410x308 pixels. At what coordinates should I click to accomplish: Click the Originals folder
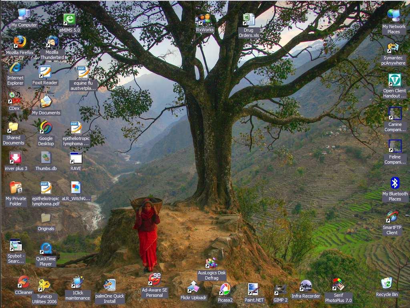pyautogui.click(x=46, y=218)
